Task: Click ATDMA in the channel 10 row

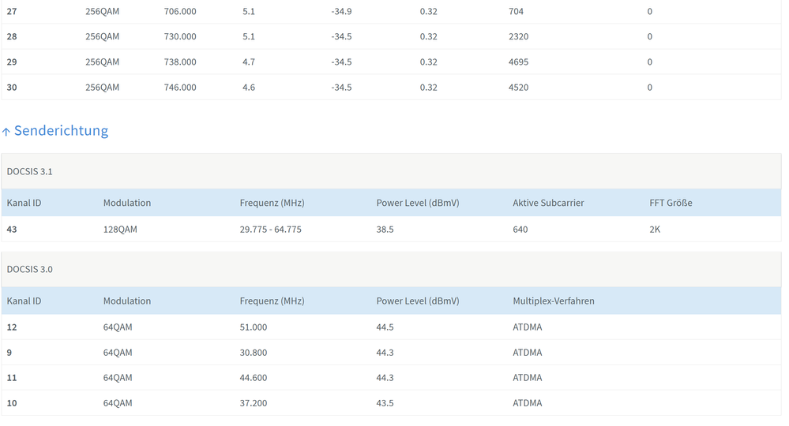Action: click(x=528, y=403)
